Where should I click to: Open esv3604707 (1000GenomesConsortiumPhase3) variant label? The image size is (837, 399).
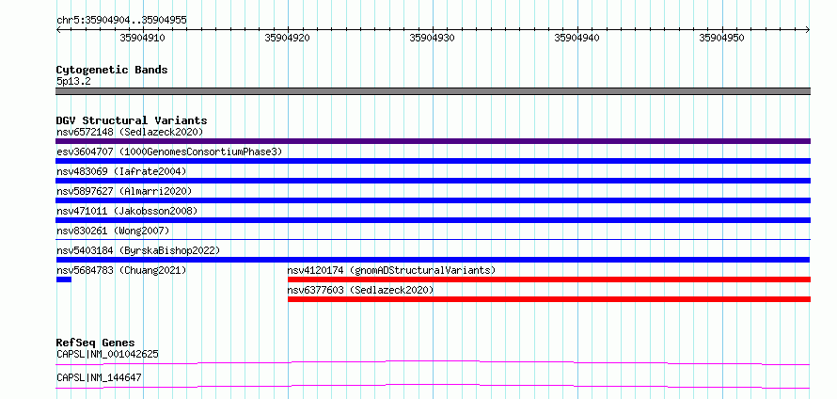tap(169, 152)
